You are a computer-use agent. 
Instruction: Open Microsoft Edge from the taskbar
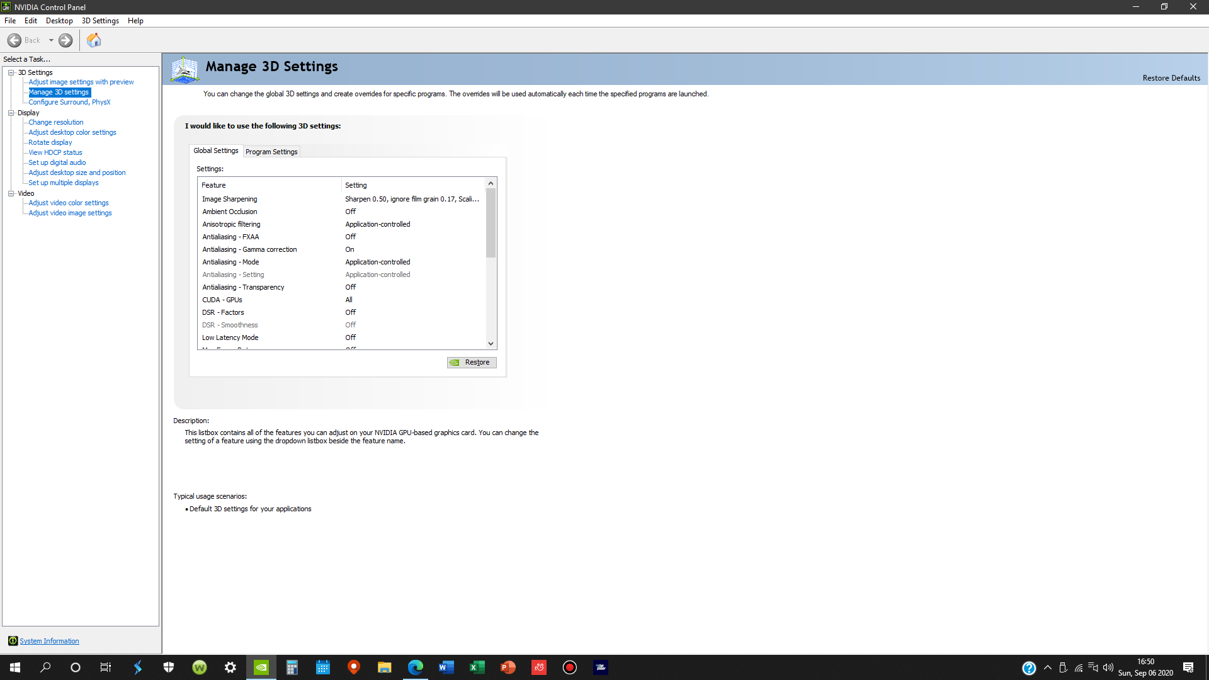[416, 667]
